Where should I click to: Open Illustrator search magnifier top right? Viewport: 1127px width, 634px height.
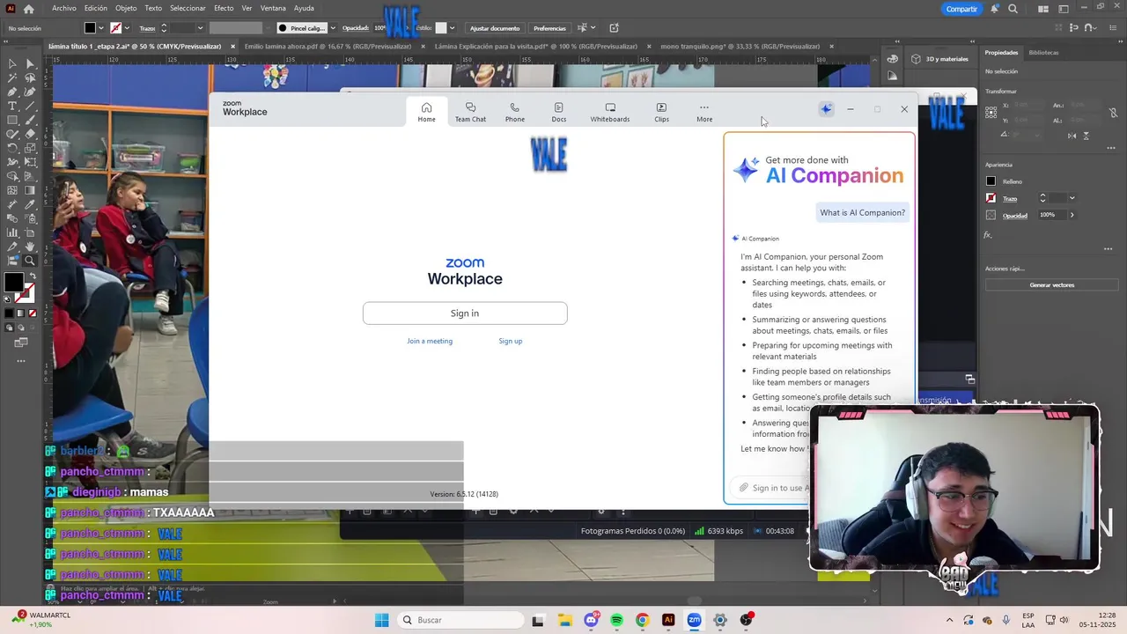[x=1013, y=9]
